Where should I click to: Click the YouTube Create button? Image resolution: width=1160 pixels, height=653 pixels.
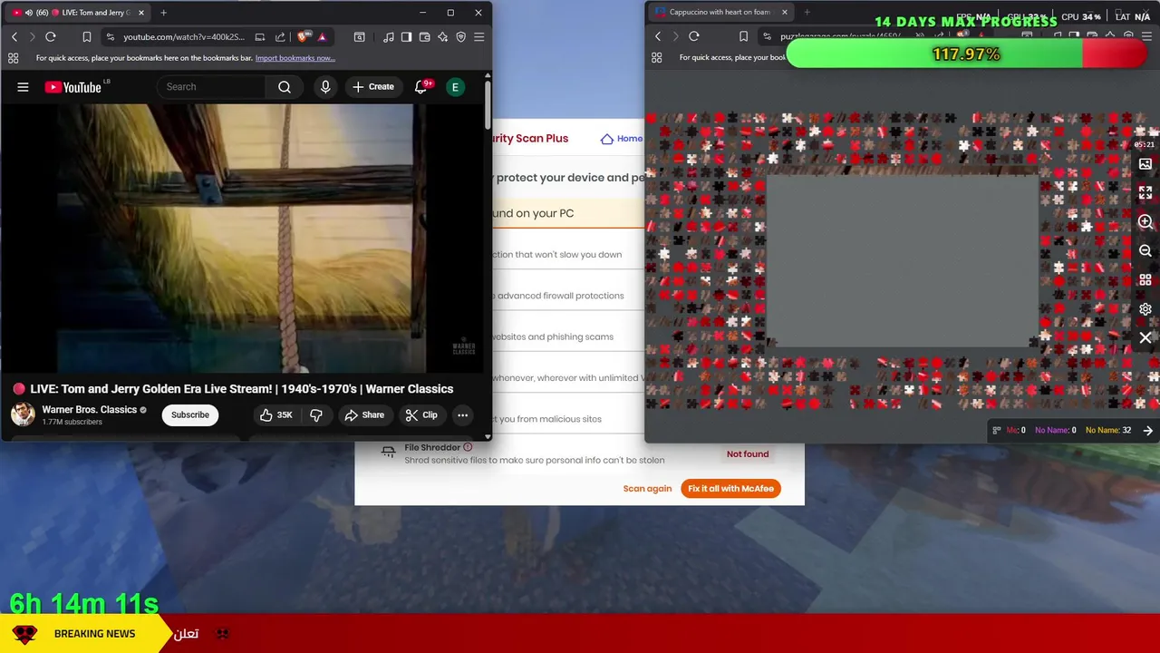(x=373, y=87)
